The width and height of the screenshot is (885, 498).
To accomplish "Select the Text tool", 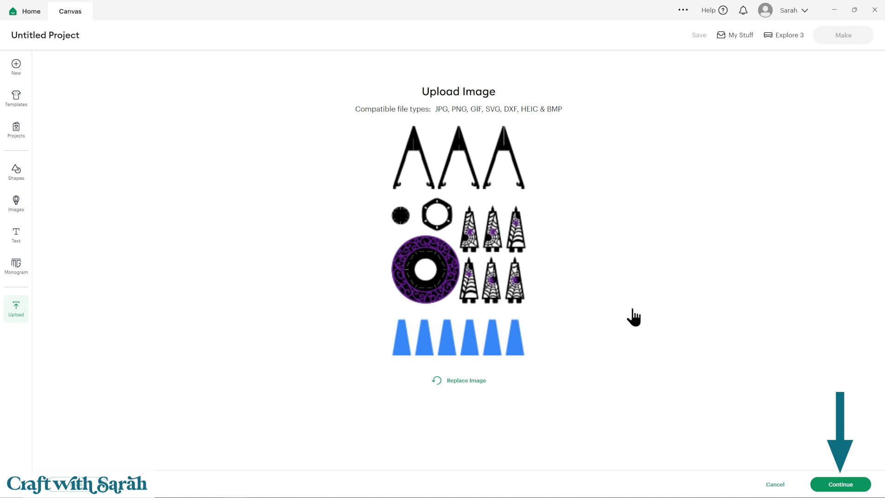I will [16, 235].
